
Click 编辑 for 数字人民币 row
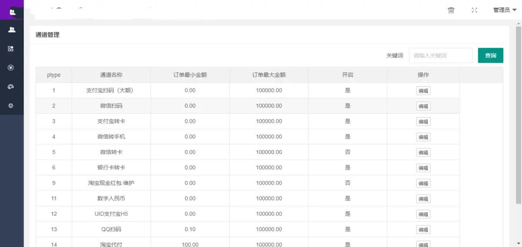pyautogui.click(x=423, y=199)
